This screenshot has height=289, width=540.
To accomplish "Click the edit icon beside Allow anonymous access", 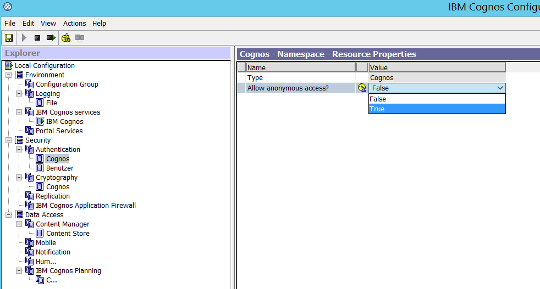I will click(362, 88).
